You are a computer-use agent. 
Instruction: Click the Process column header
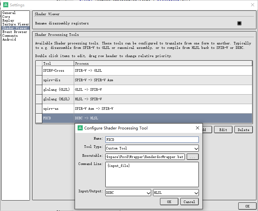coord(163,63)
